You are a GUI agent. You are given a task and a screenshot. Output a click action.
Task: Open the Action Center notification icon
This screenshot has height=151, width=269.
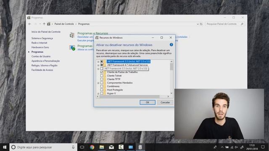click(x=263, y=147)
